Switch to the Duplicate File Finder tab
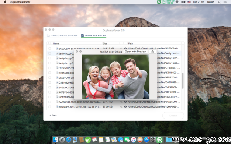This screenshot has height=144, width=231. click(62, 35)
